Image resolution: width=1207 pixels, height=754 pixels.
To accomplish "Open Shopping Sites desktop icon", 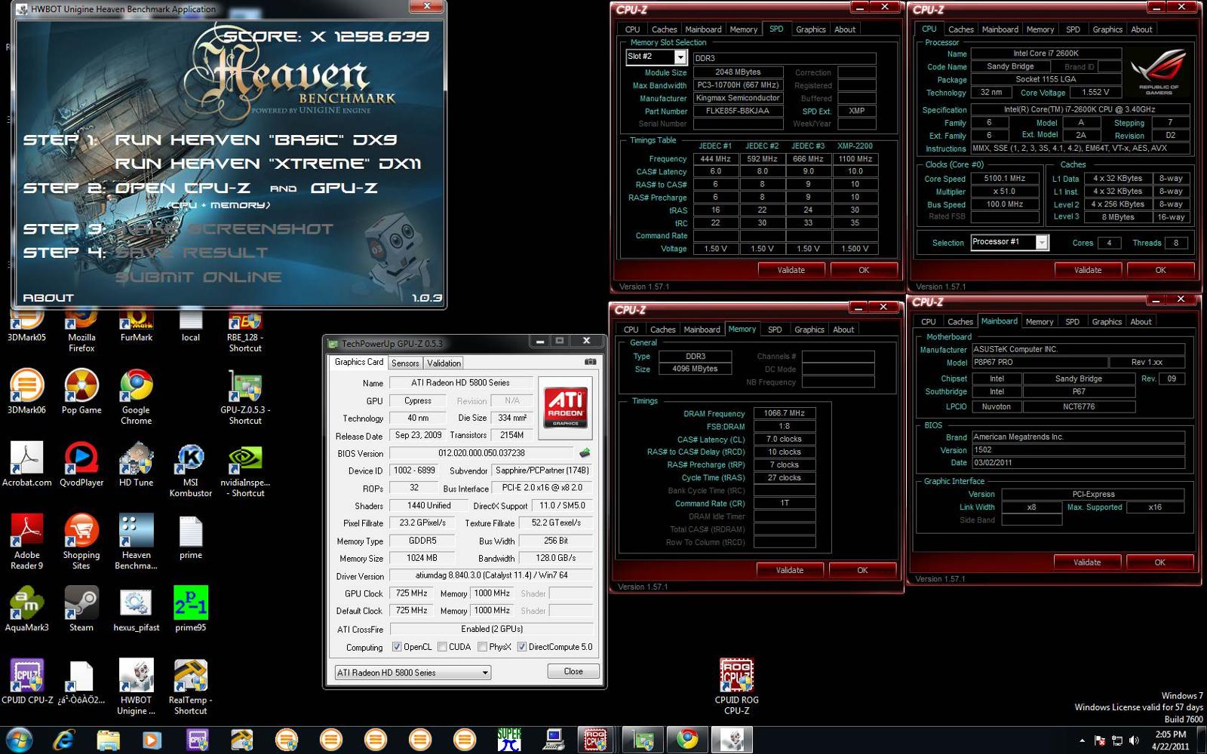I will [x=81, y=541].
